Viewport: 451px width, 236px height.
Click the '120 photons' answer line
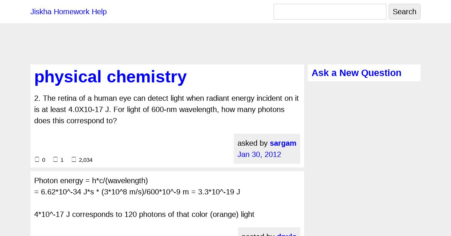click(144, 214)
